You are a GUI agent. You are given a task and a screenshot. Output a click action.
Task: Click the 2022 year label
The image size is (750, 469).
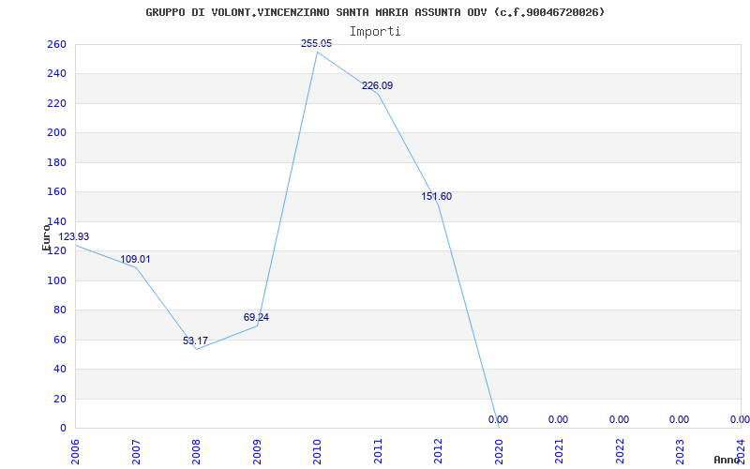(620, 452)
